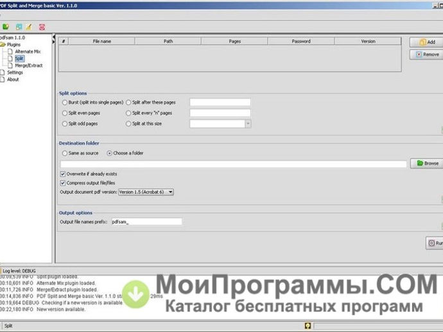
Task: Click the page icon next to Settings
Action: (3, 72)
